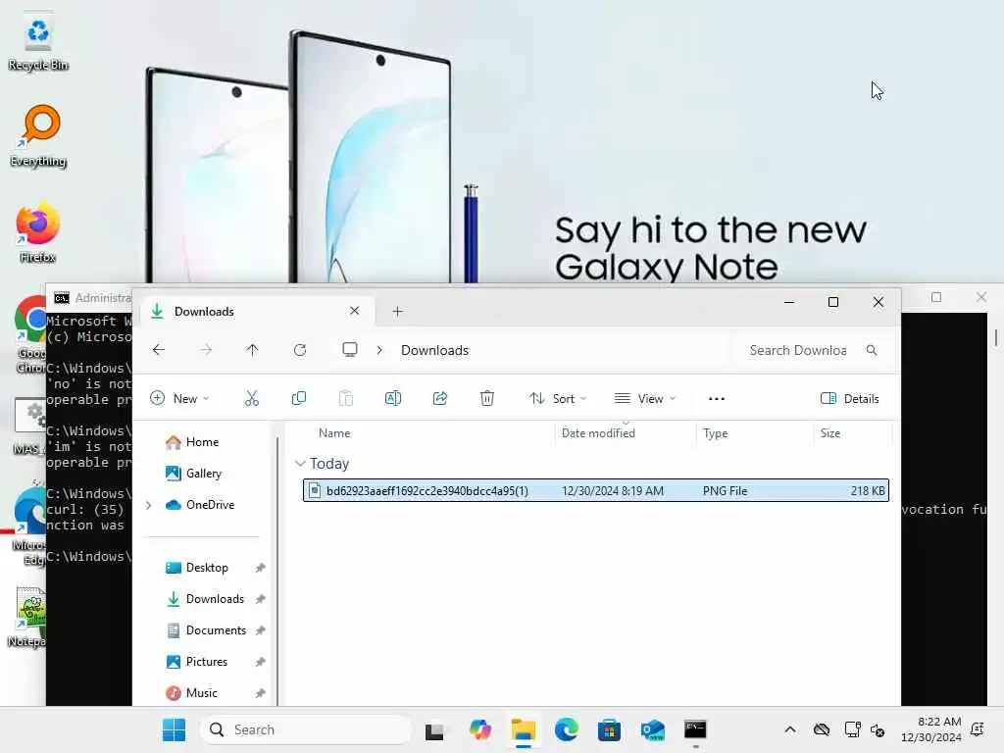
Task: Open Task View on the taskbar
Action: [x=434, y=730]
